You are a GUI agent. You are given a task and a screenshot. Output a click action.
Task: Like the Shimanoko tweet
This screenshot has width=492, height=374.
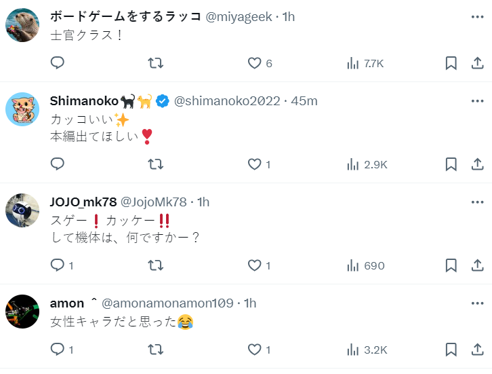click(255, 164)
